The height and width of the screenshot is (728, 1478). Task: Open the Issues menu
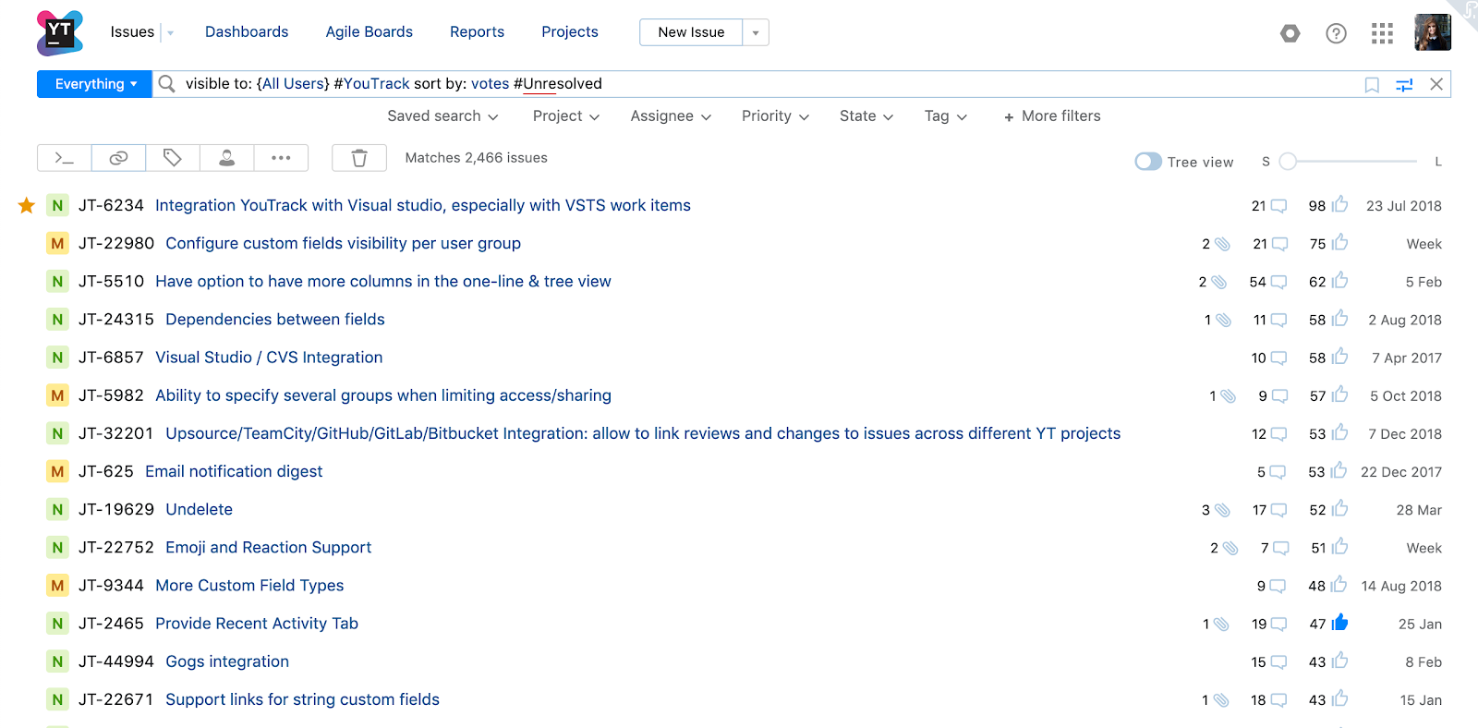point(132,32)
